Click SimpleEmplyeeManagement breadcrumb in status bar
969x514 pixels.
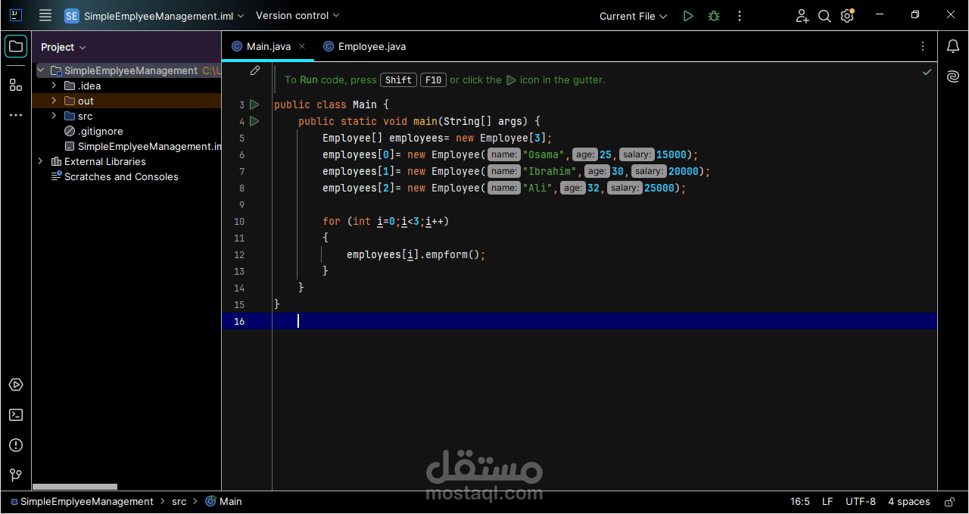(x=82, y=501)
